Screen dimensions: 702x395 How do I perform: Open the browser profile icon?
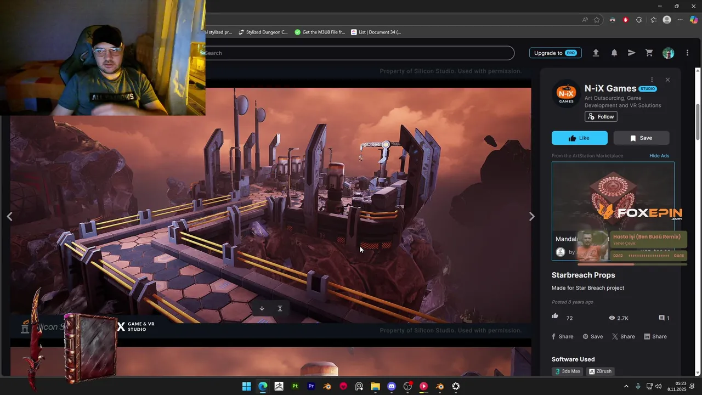click(x=667, y=20)
